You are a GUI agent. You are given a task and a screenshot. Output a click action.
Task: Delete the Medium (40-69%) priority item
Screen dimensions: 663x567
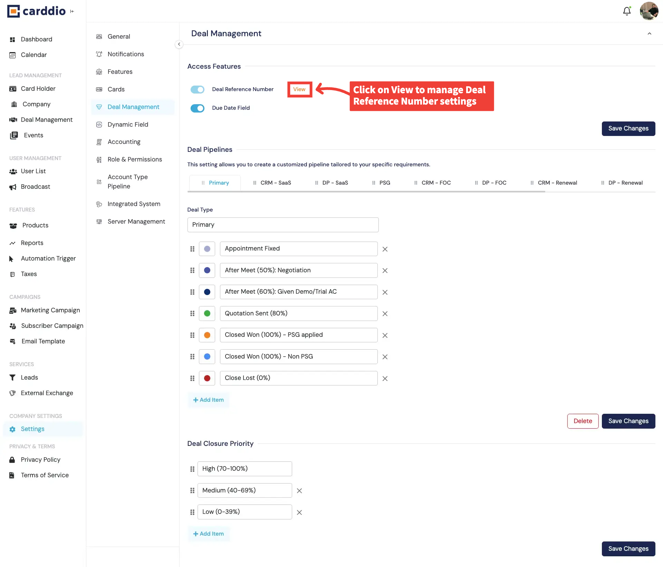point(299,491)
